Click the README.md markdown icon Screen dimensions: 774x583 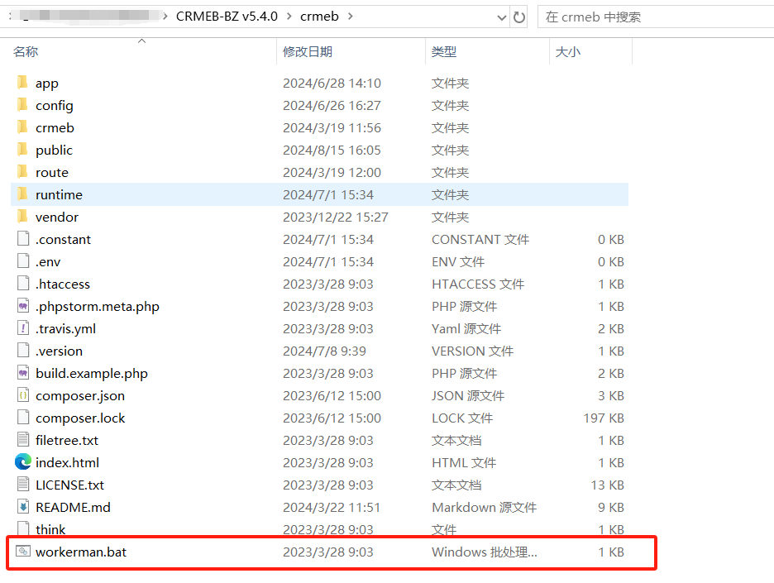click(x=23, y=506)
